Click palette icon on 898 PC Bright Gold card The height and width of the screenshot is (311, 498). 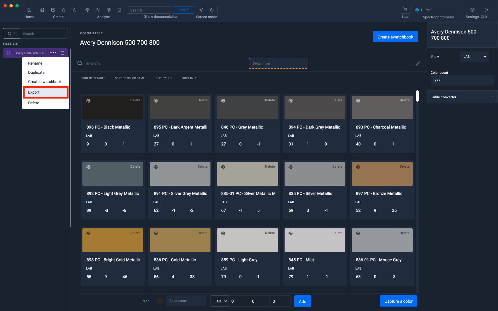(x=88, y=233)
